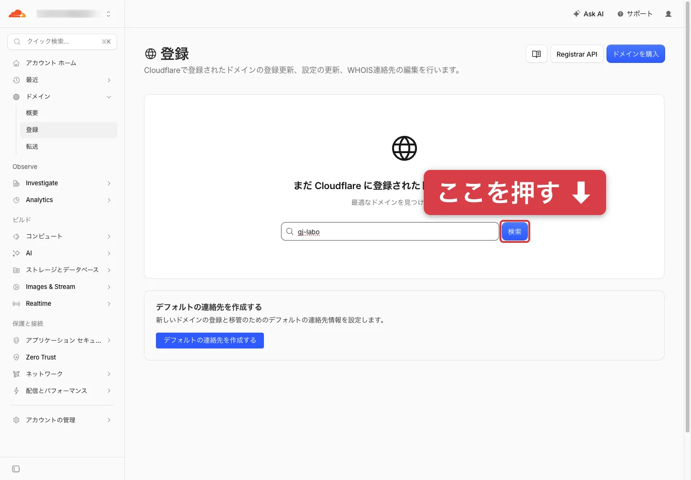Click the blue 検索 button
This screenshot has height=480, width=691.
coord(515,231)
